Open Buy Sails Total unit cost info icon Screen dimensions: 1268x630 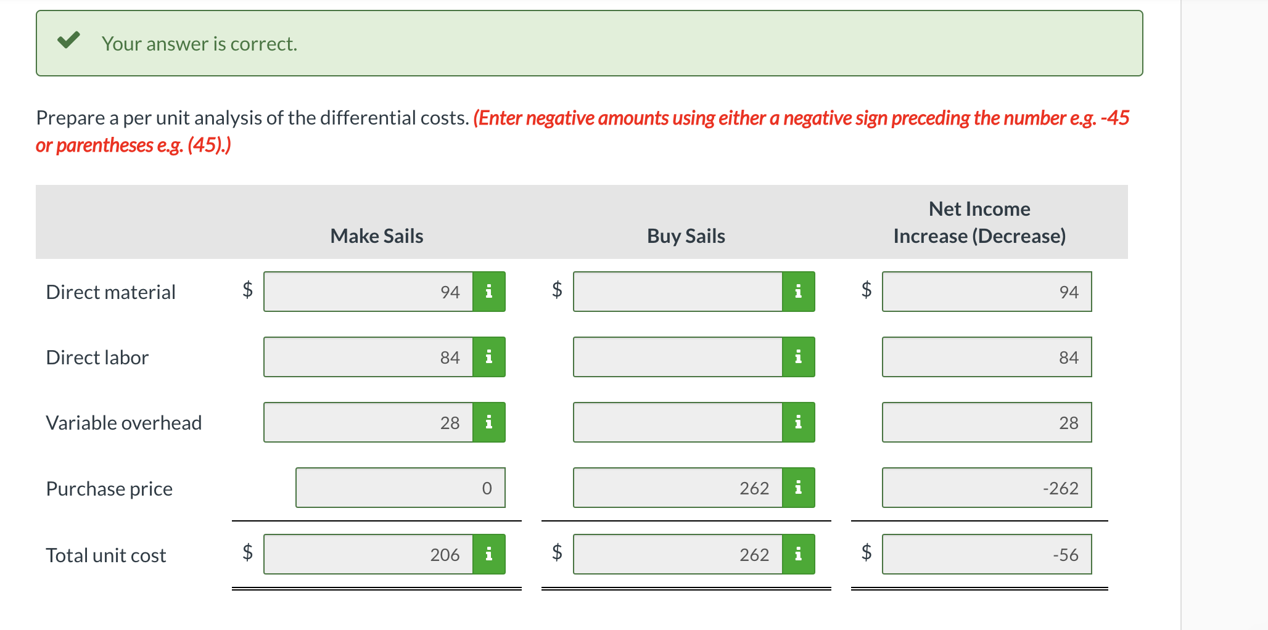pyautogui.click(x=799, y=554)
